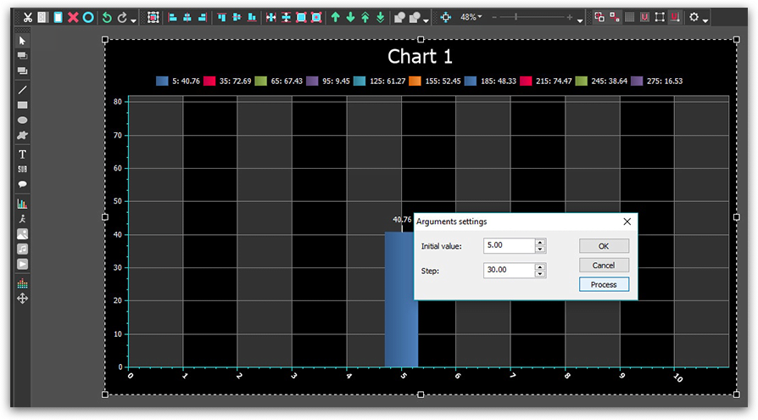Click the Subtitle SUB tool

[22, 170]
